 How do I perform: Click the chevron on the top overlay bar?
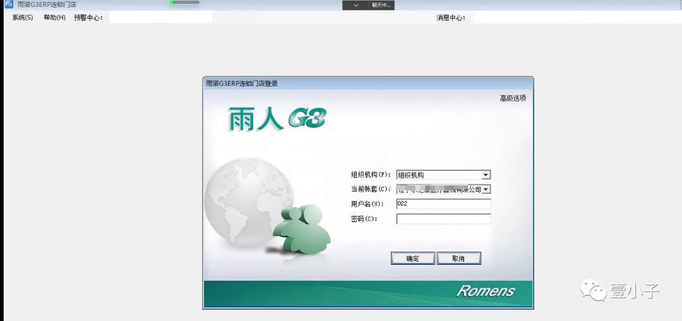point(356,5)
